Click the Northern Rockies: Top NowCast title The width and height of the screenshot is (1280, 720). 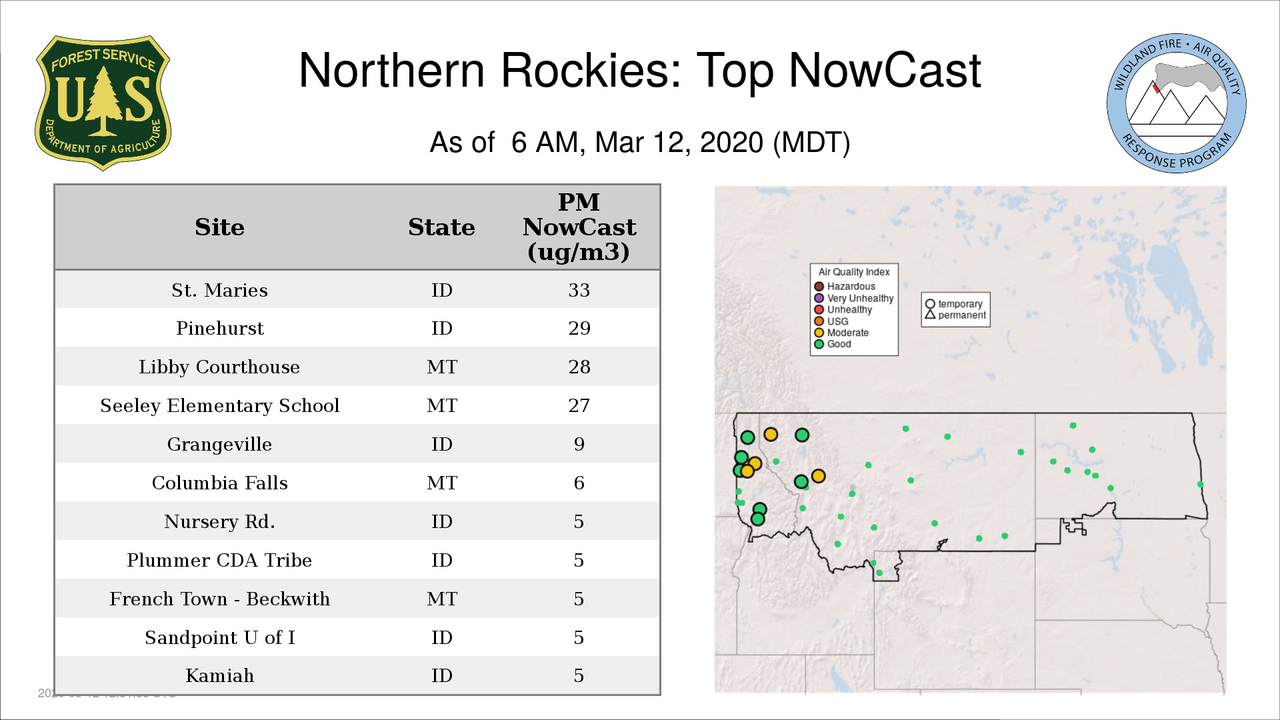point(639,71)
